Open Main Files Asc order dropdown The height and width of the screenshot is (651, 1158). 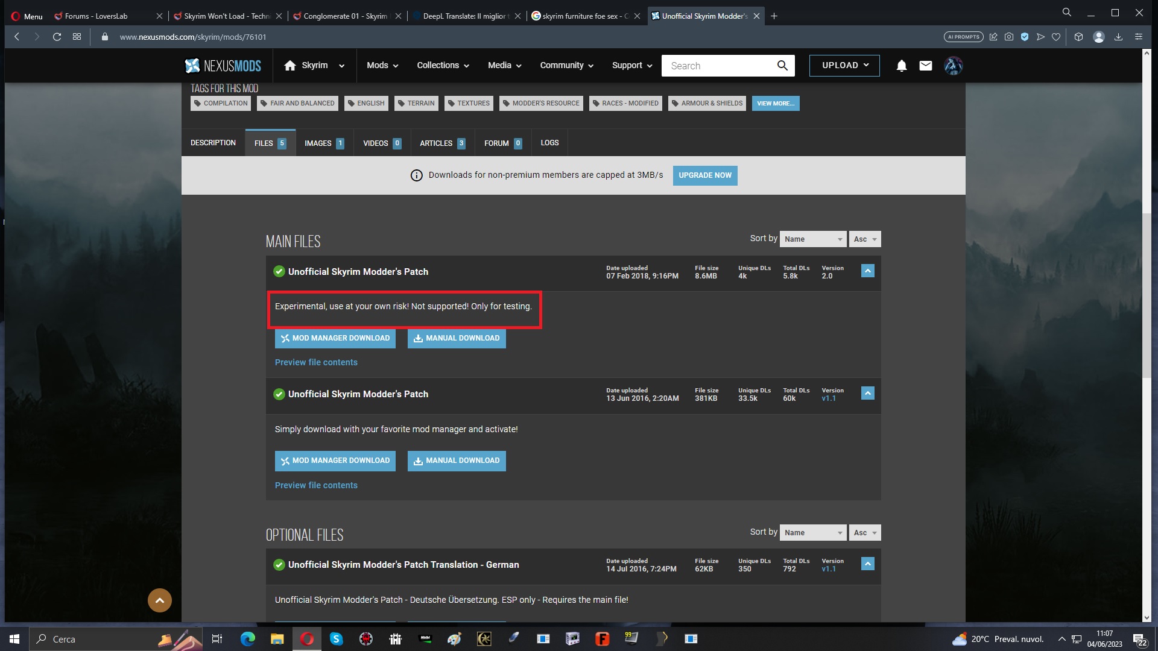tap(865, 239)
